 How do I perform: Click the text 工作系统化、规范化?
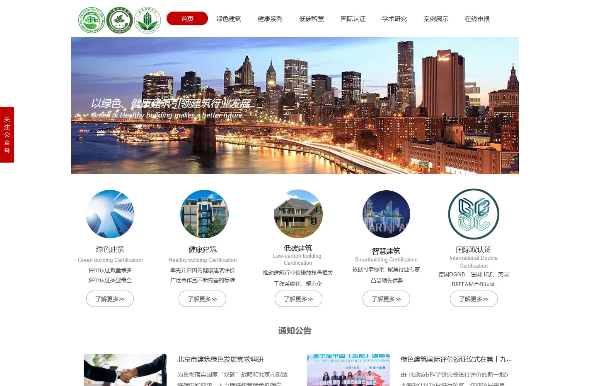(x=298, y=284)
